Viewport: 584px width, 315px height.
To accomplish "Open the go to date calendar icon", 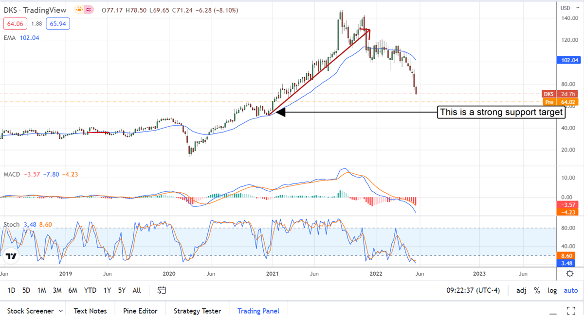I will click(x=162, y=290).
